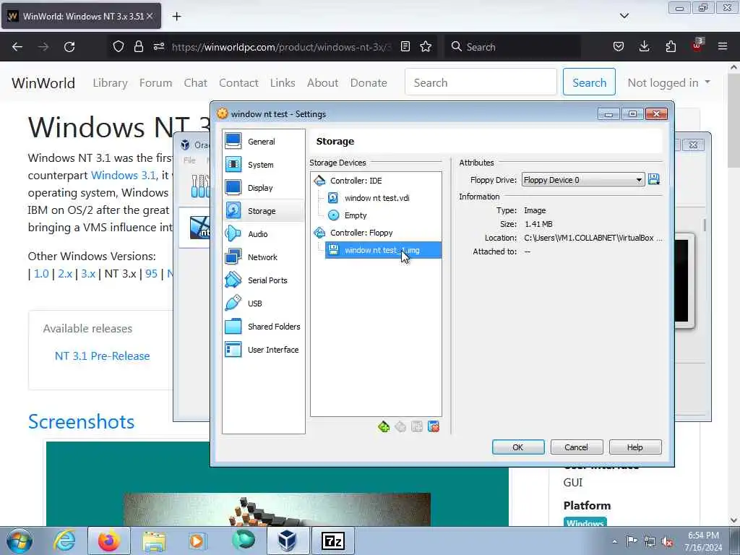Click OK in the Settings dialog
The height and width of the screenshot is (555, 740).
click(x=518, y=447)
